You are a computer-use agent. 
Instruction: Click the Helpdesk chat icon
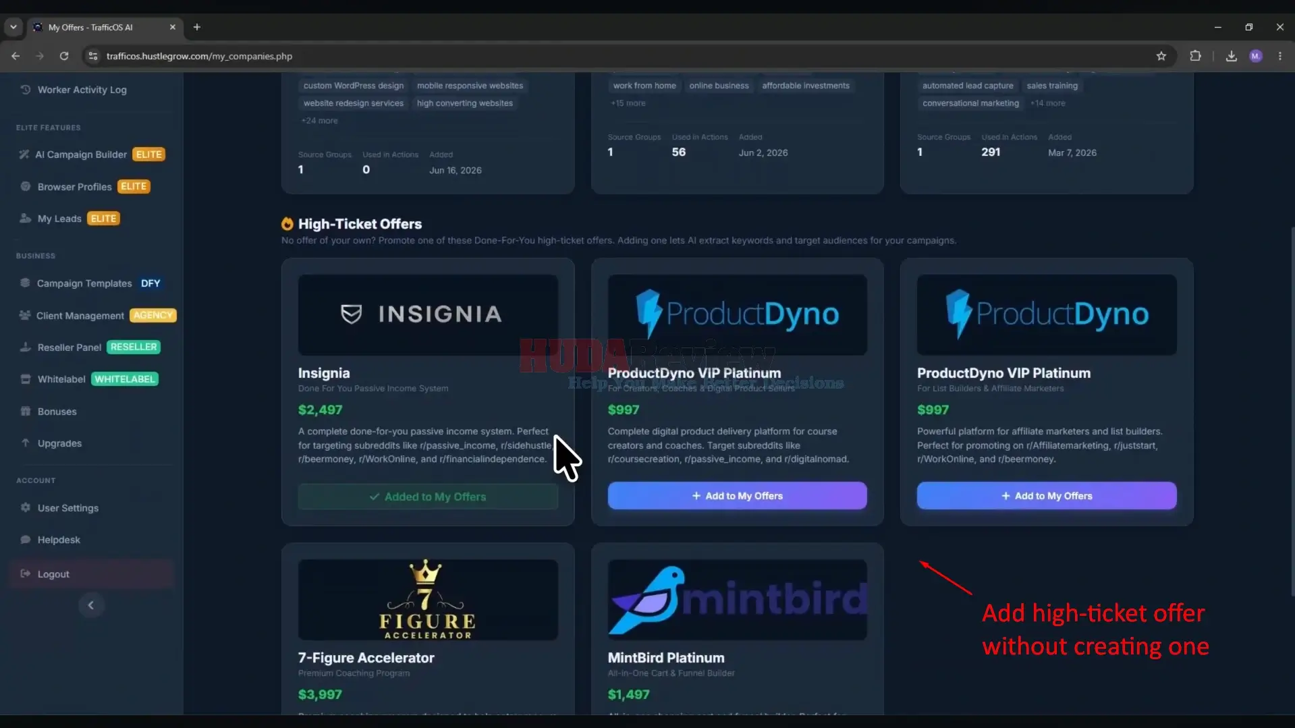tap(26, 539)
